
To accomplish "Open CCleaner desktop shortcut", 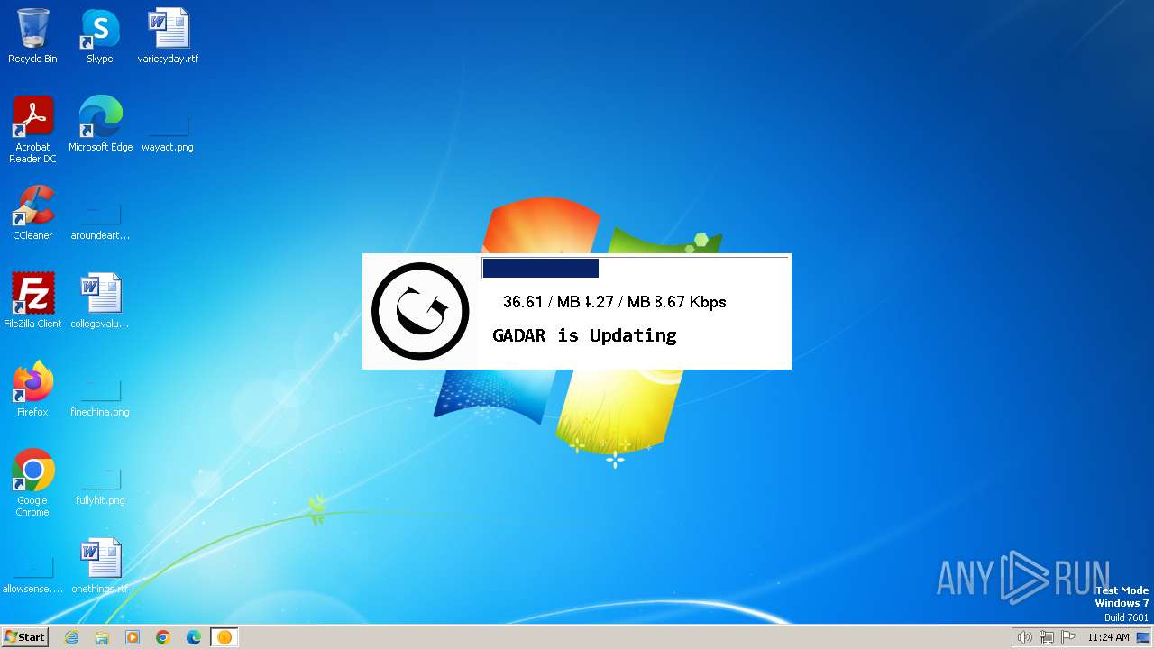I will [32, 213].
